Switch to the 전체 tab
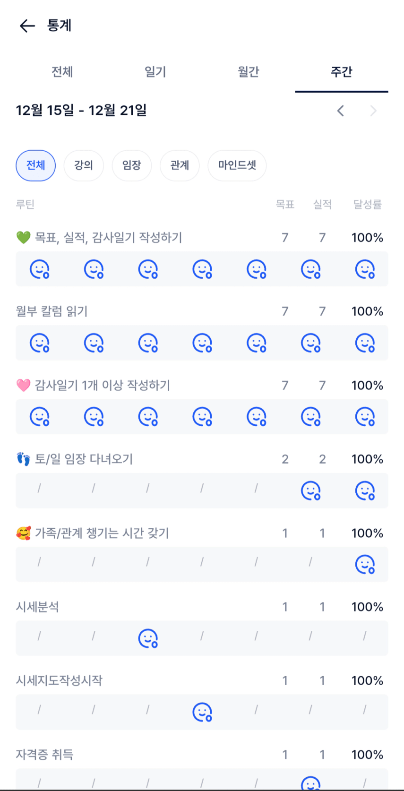This screenshot has height=791, width=404. 62,72
